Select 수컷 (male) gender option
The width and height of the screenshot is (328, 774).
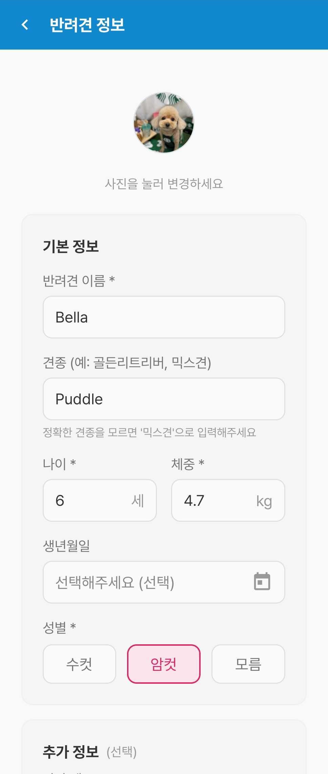coord(79,664)
